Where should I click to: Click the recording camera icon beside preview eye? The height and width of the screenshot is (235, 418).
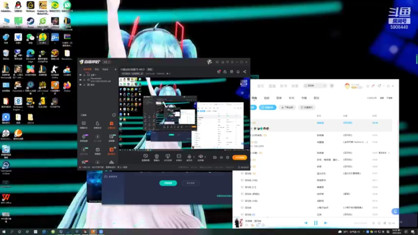pos(215,158)
